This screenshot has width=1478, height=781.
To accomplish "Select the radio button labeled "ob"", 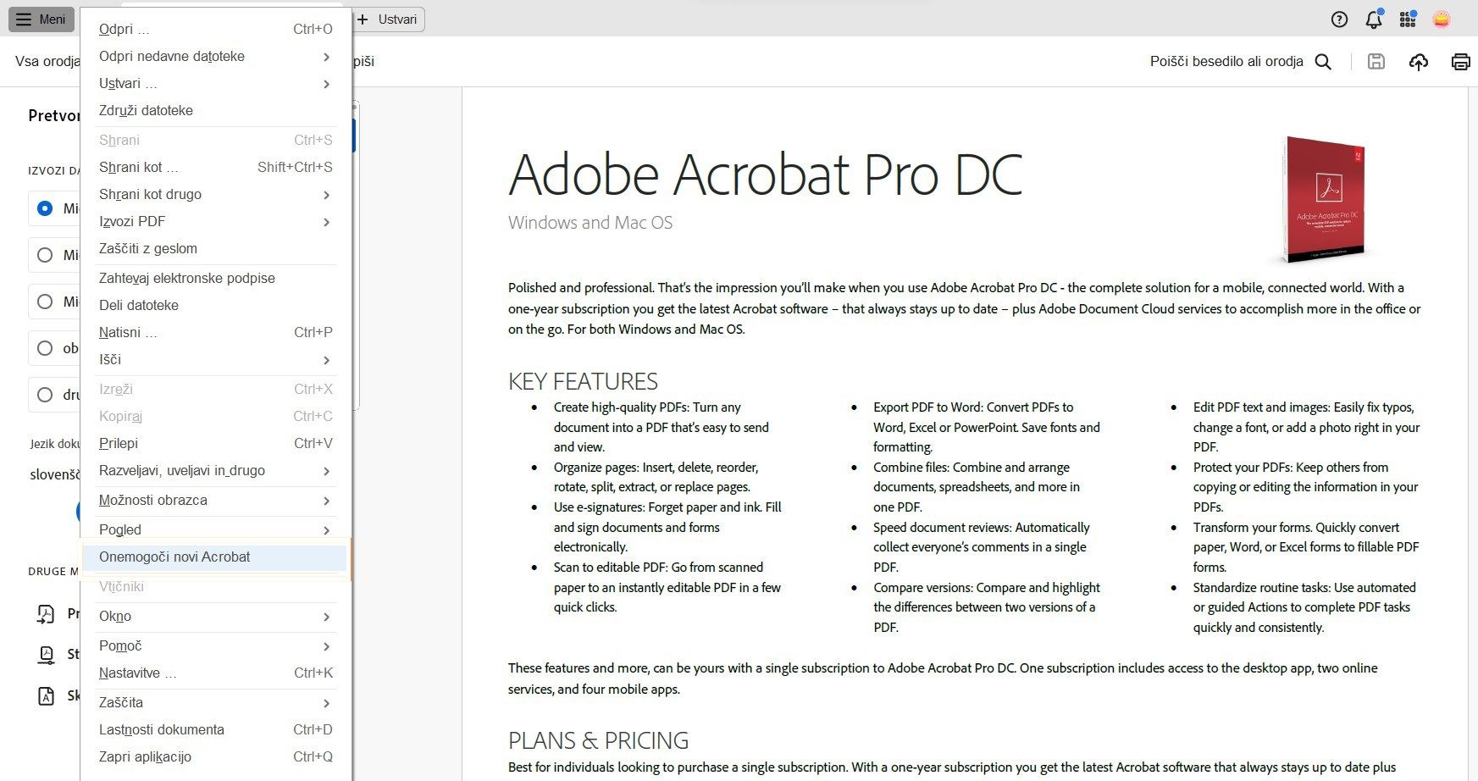I will pyautogui.click(x=45, y=348).
